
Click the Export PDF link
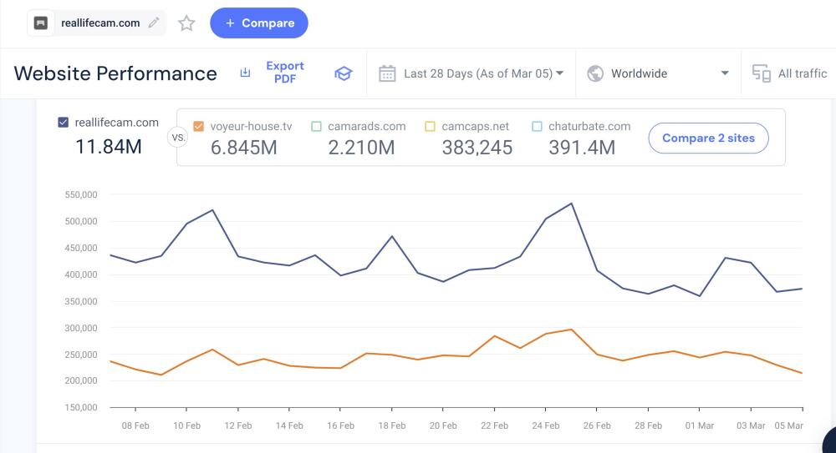point(285,73)
